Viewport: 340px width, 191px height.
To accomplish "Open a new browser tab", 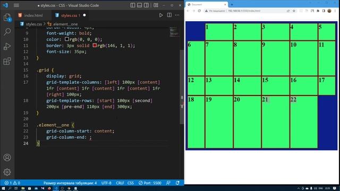I will pyautogui.click(x=232, y=4).
